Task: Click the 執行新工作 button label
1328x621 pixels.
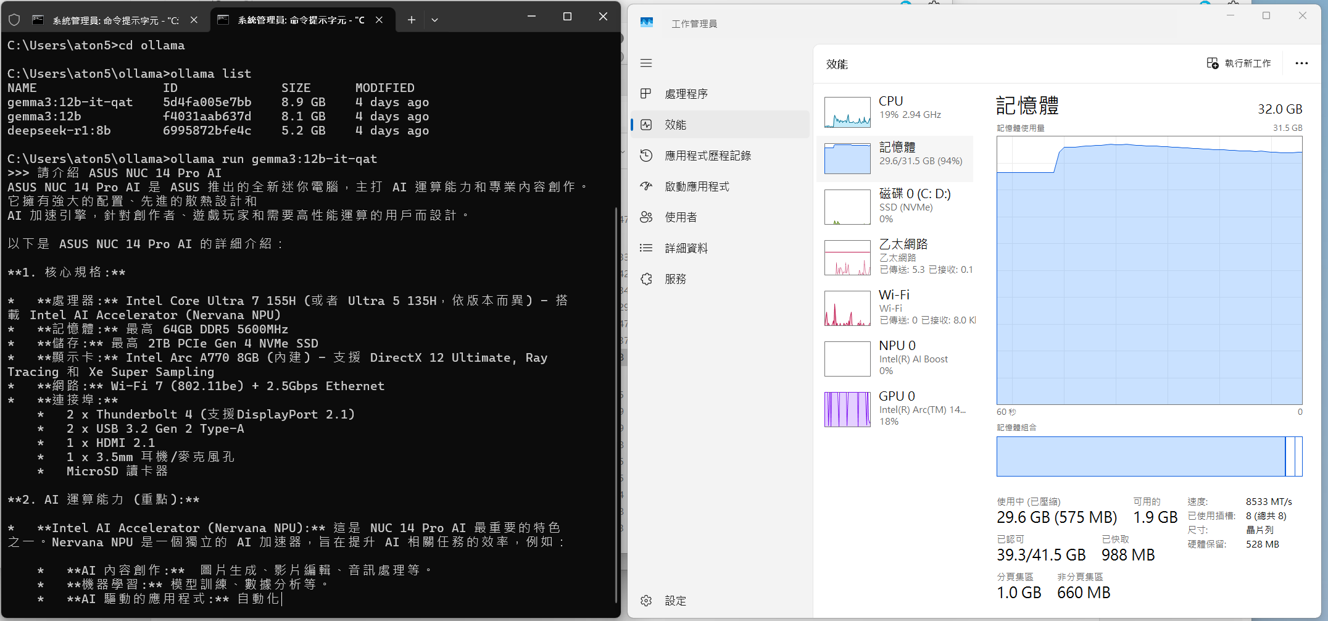Action: pos(1248,63)
